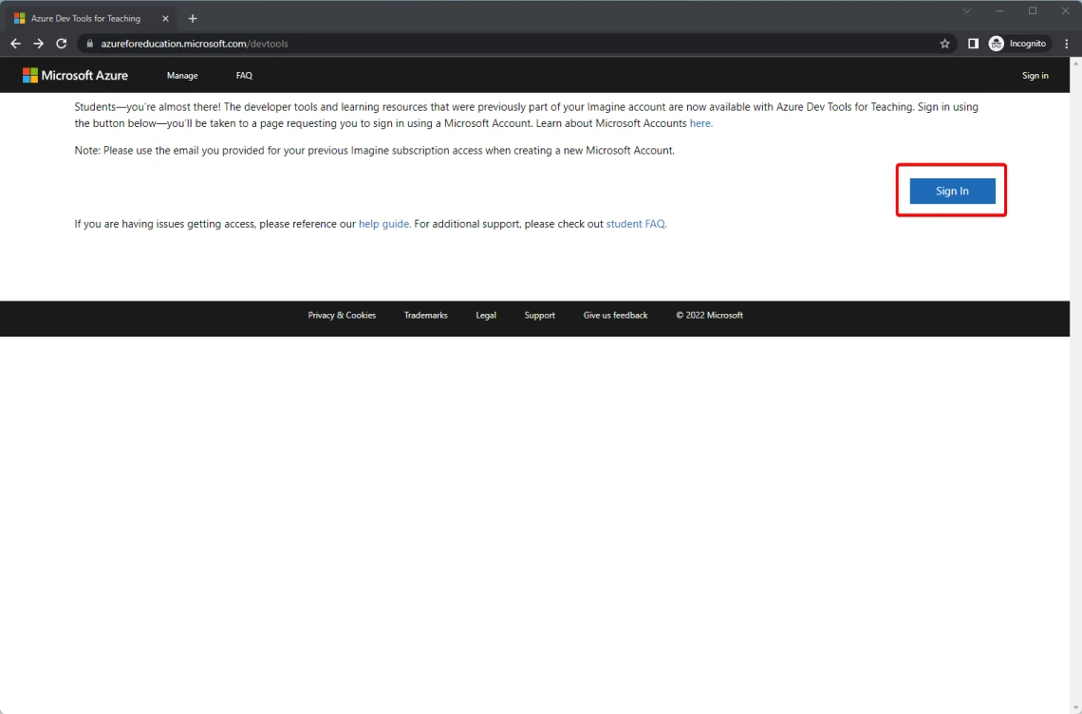Follow the 'here.' Microsoft Accounts link
This screenshot has width=1082, height=714.
coord(701,123)
